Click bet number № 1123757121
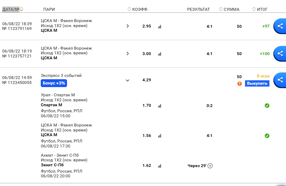 (17, 56)
